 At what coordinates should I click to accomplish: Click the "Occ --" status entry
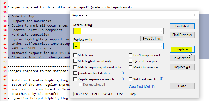[122, 94]
